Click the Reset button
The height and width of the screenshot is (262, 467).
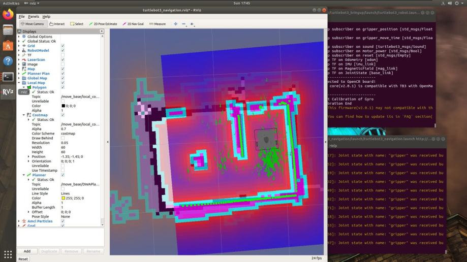coord(23,259)
